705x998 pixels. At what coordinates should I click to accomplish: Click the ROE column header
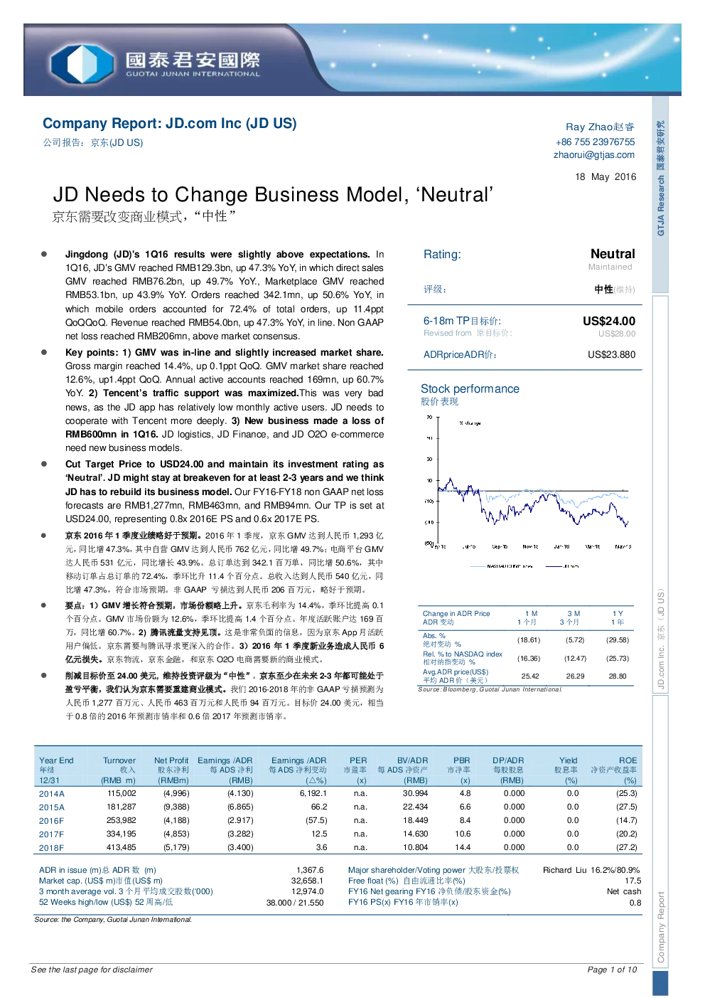click(614, 770)
